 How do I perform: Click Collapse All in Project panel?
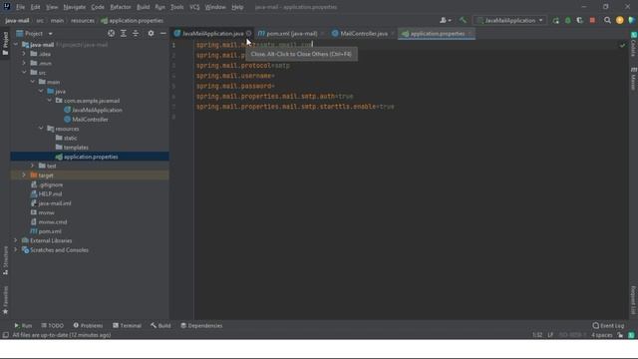coord(136,33)
